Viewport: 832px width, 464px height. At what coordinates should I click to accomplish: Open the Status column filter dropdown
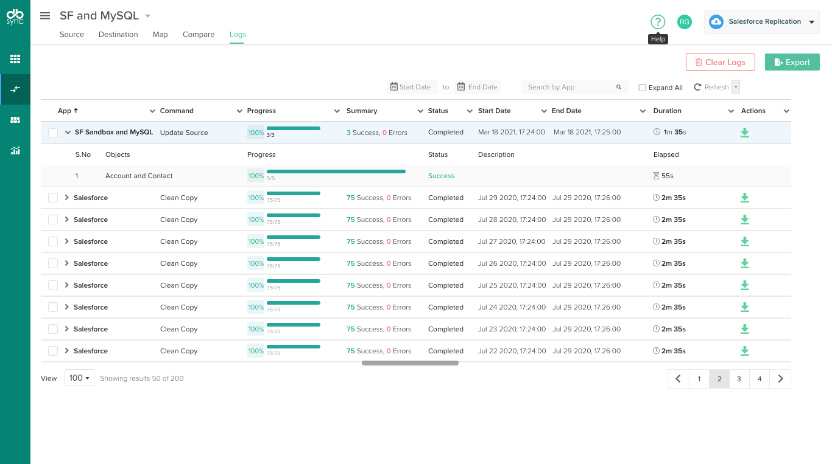[470, 111]
